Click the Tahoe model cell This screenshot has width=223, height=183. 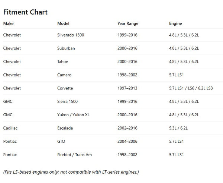tap(63, 61)
